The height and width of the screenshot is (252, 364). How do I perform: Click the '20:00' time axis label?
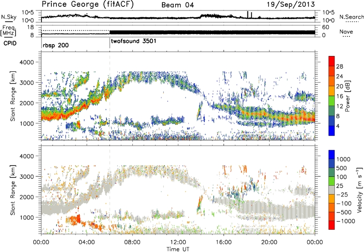click(269, 242)
